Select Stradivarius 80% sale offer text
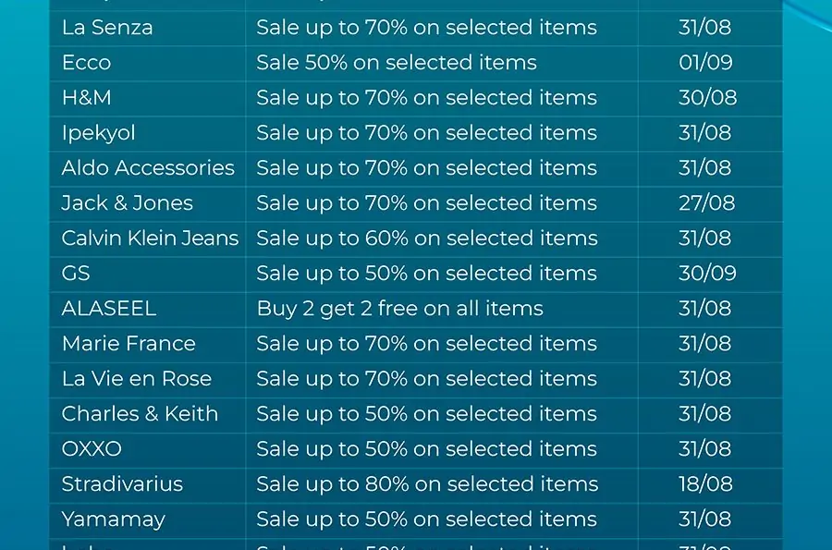 tap(428, 484)
